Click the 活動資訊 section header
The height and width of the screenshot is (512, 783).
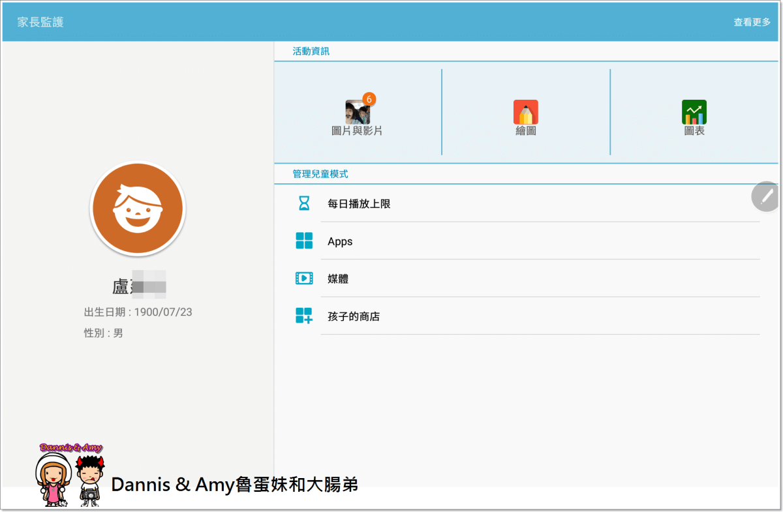click(x=311, y=51)
